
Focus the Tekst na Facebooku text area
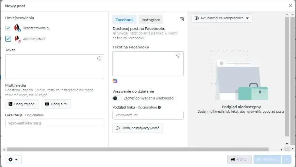148,64
